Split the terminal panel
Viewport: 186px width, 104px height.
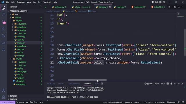tap(167, 83)
